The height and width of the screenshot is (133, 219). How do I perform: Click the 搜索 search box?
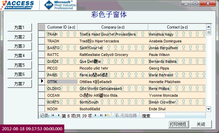click(153, 116)
